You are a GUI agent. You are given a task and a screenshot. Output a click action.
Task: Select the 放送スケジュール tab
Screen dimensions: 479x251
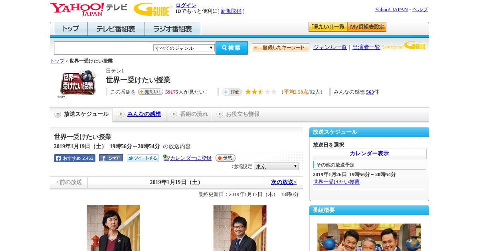point(81,114)
